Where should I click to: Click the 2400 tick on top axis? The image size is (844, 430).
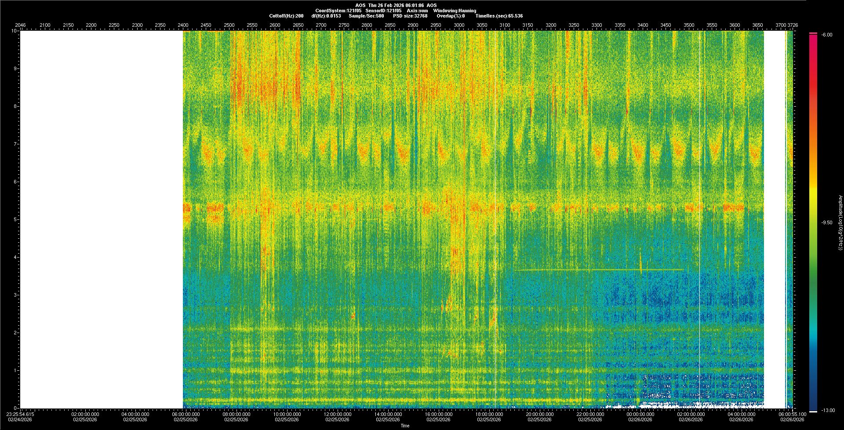[x=183, y=25]
